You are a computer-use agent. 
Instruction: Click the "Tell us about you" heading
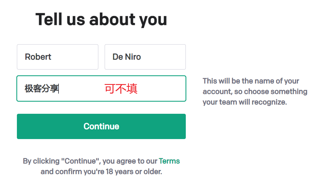click(101, 19)
